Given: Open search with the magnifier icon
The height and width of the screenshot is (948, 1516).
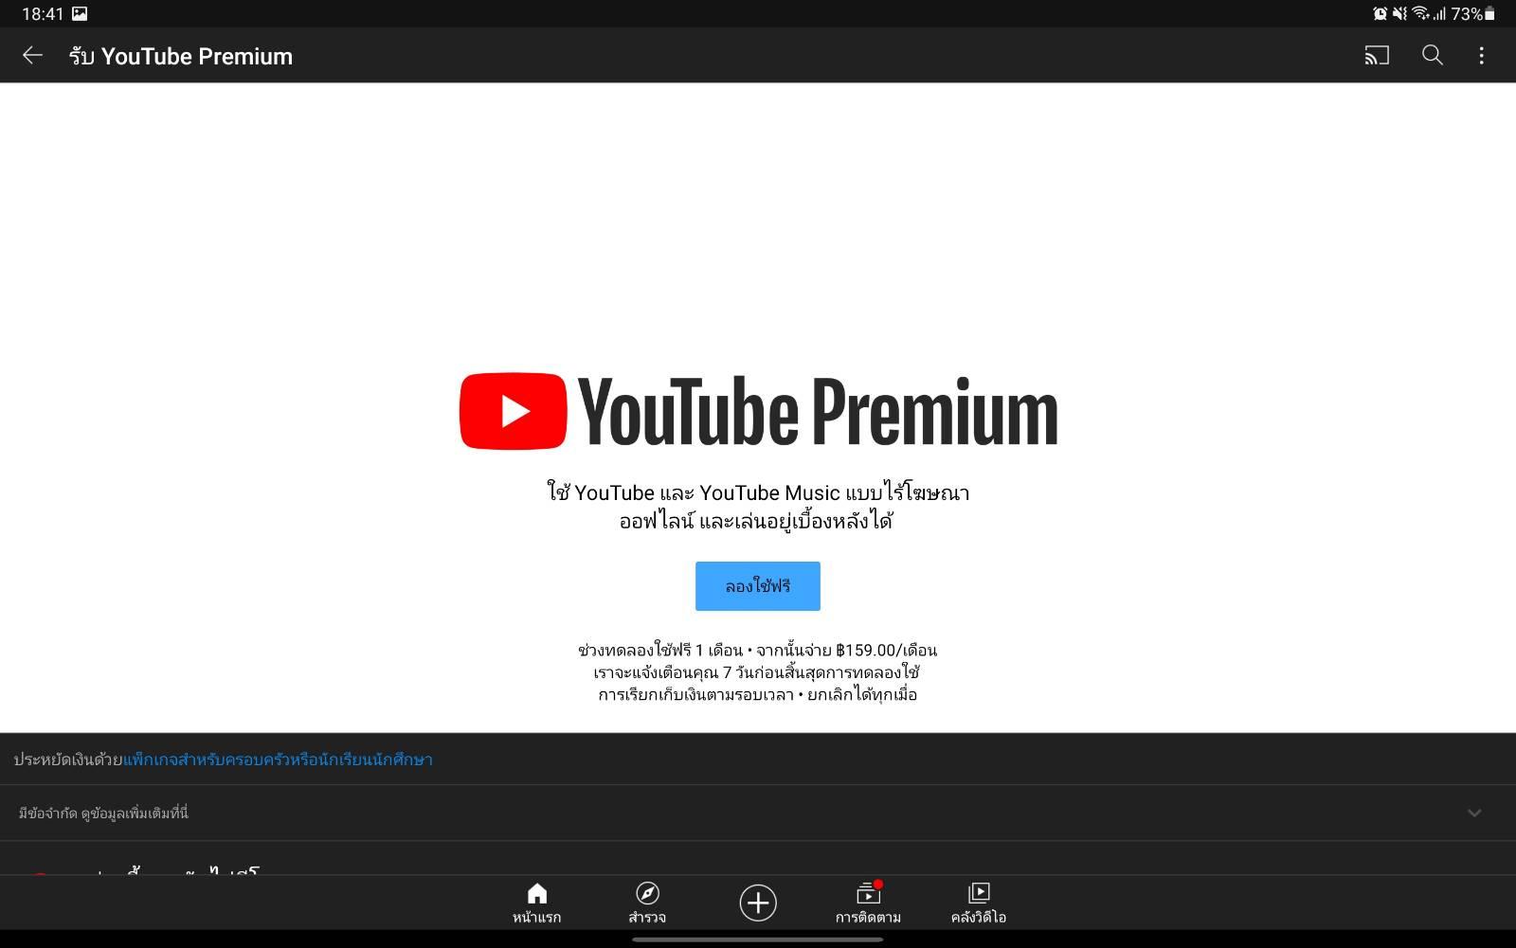Looking at the screenshot, I should pyautogui.click(x=1433, y=56).
